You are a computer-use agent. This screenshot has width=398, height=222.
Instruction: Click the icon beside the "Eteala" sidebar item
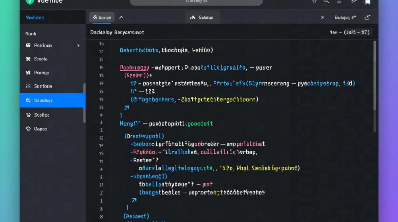click(x=28, y=59)
